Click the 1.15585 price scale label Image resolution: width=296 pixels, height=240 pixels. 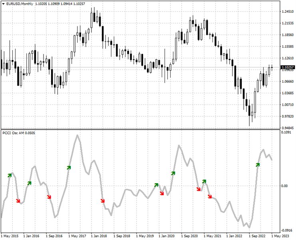click(x=288, y=46)
